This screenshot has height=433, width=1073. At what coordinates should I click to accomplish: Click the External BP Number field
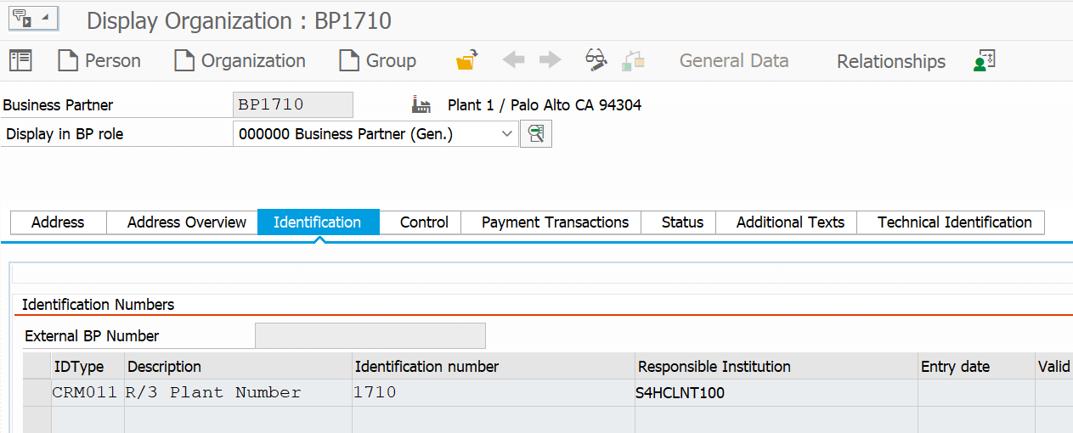point(370,335)
